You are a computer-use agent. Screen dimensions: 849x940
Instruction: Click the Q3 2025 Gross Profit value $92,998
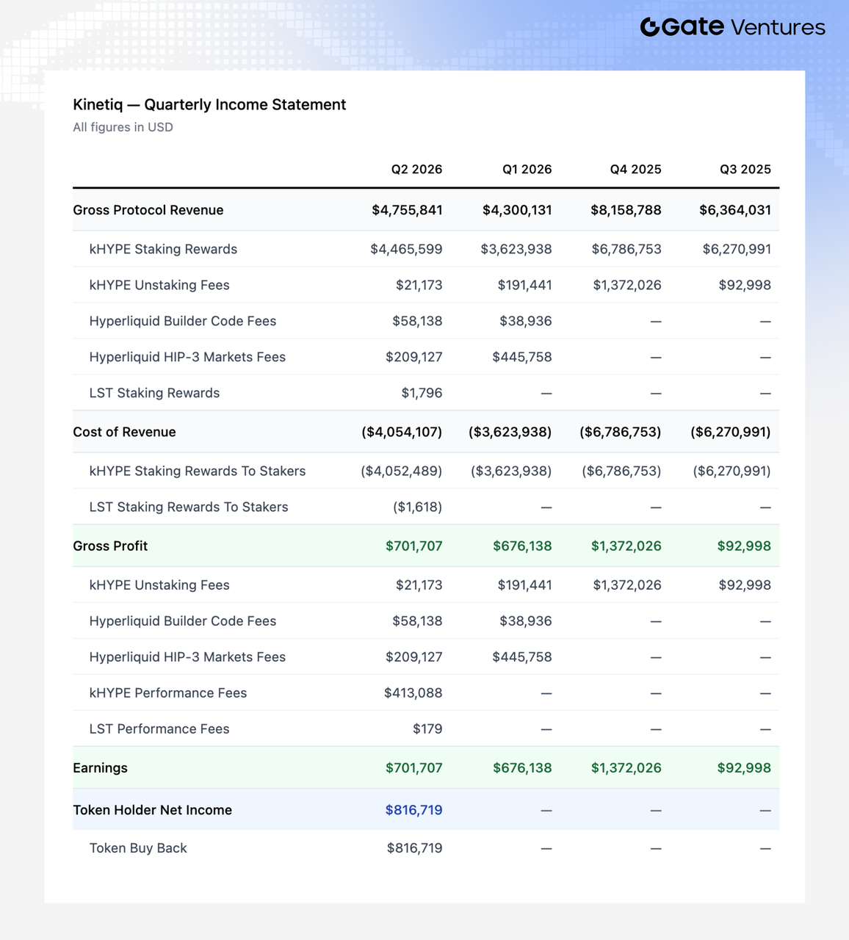tap(744, 546)
